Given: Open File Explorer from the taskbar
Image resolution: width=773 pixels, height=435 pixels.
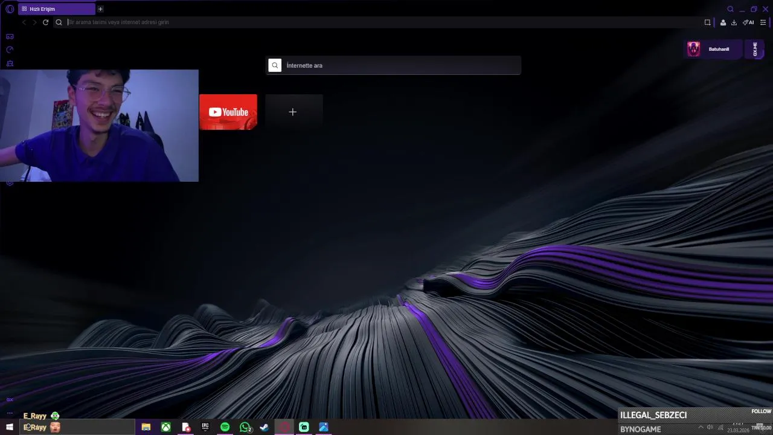Looking at the screenshot, I should (x=146, y=427).
